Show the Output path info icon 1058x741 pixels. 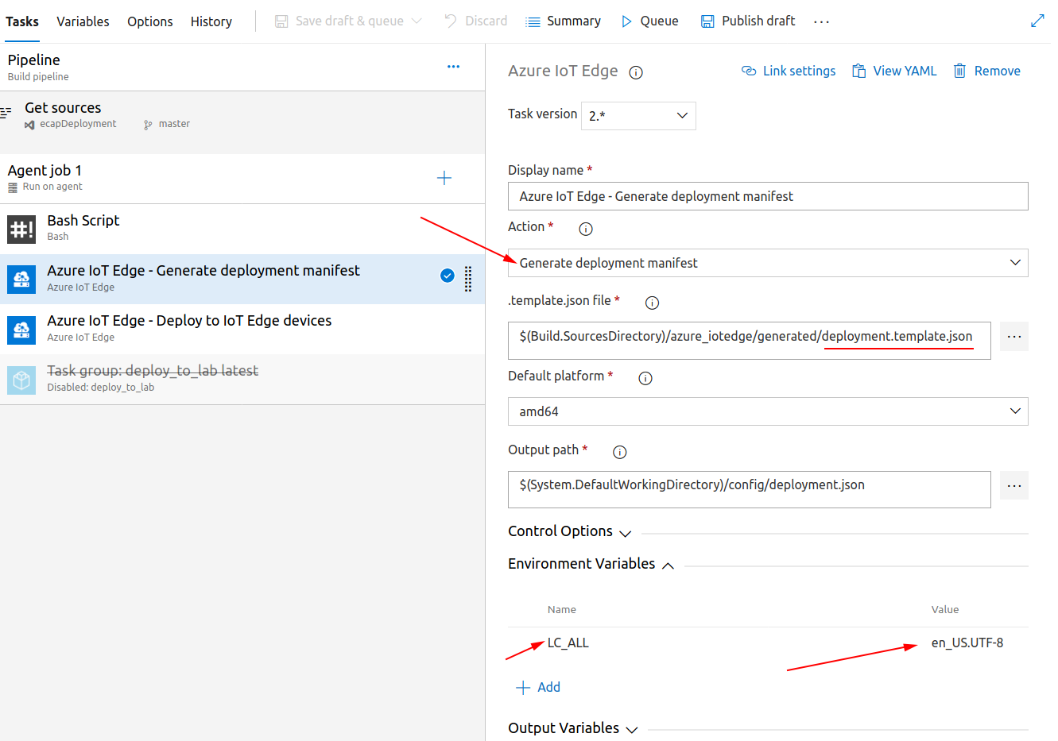(x=620, y=452)
